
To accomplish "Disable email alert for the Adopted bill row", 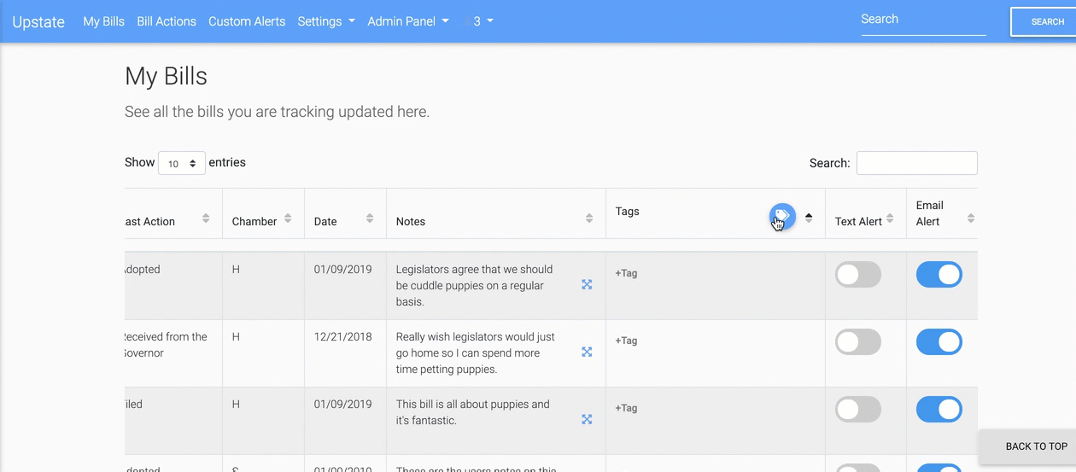I will [x=939, y=275].
